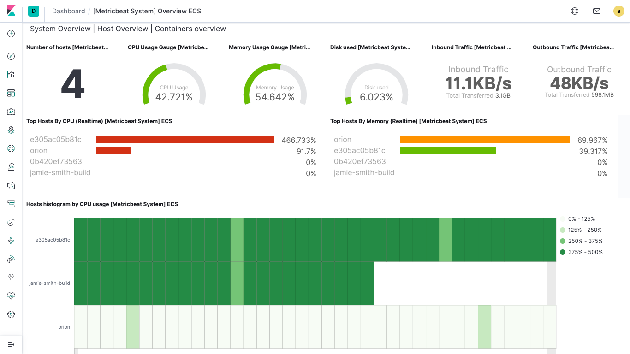Open the Recently viewed clock icon
Image resolution: width=630 pixels, height=354 pixels.
(x=11, y=34)
